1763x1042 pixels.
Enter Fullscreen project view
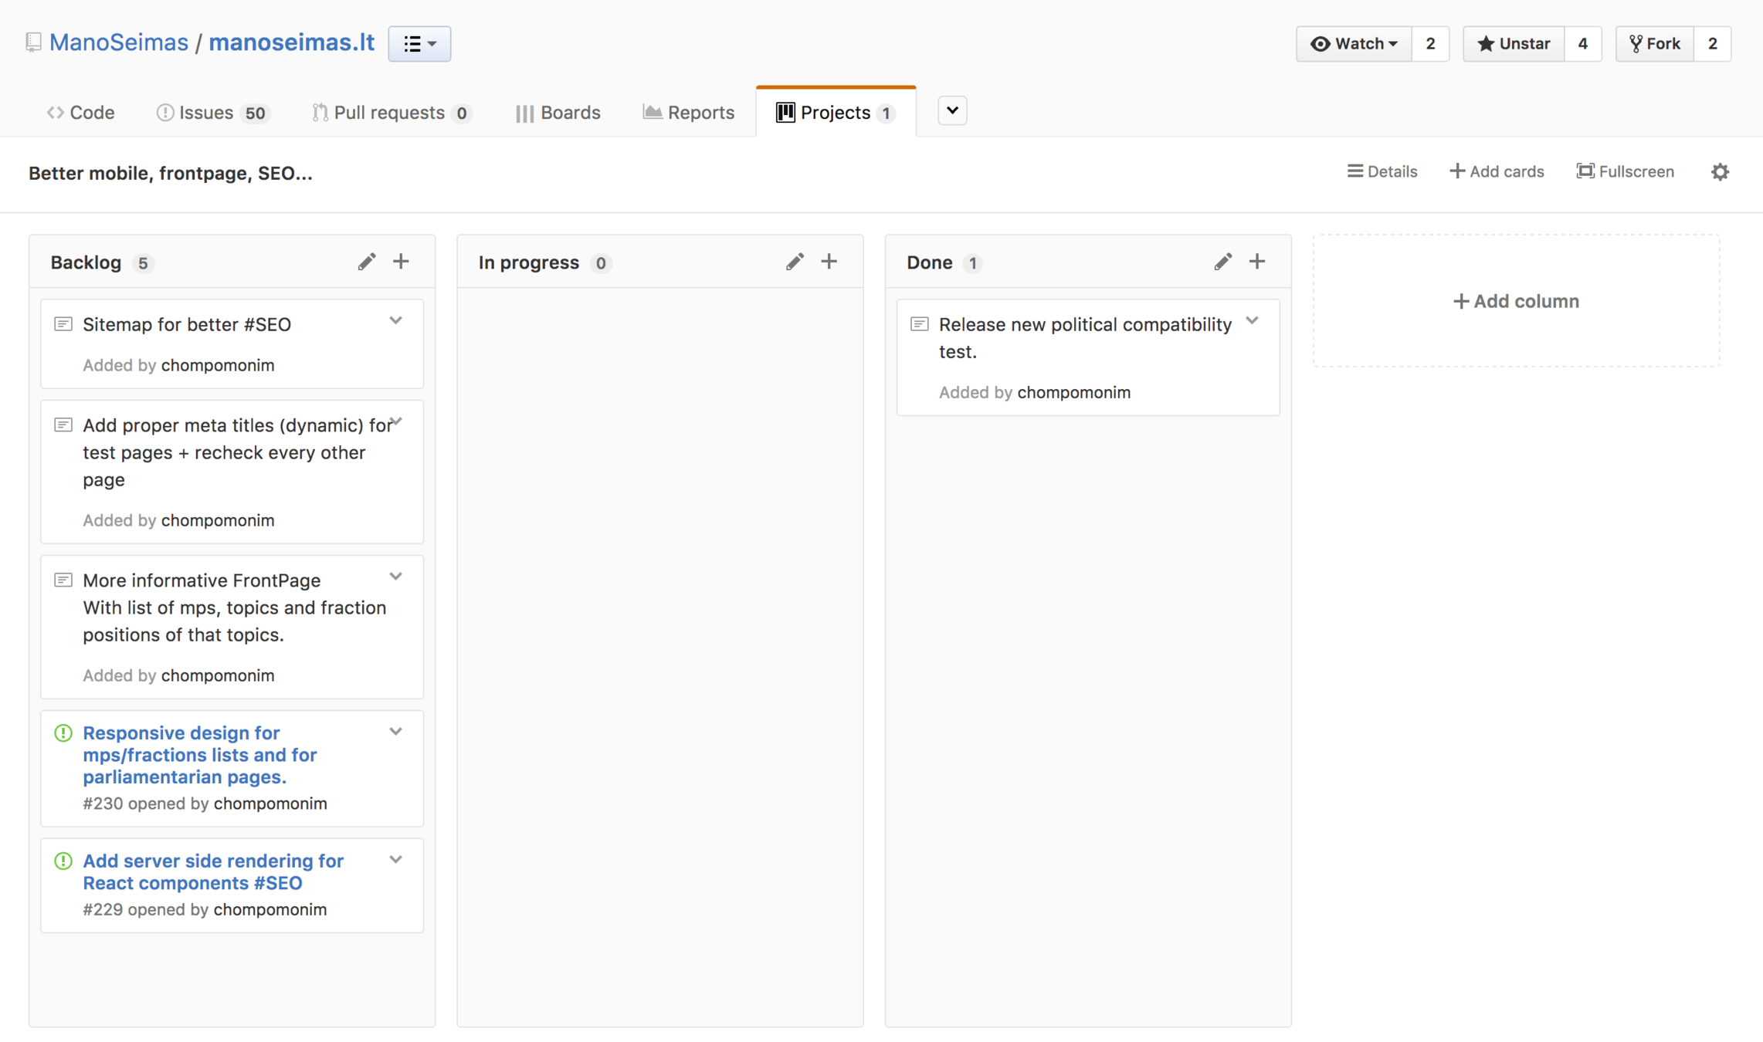(1626, 171)
